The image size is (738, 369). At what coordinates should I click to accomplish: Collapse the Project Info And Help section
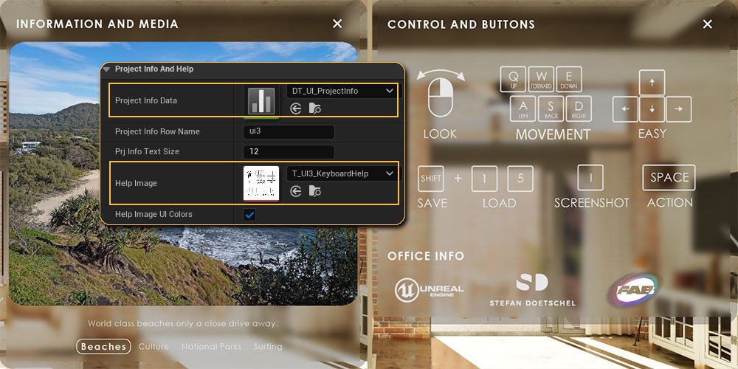click(107, 69)
